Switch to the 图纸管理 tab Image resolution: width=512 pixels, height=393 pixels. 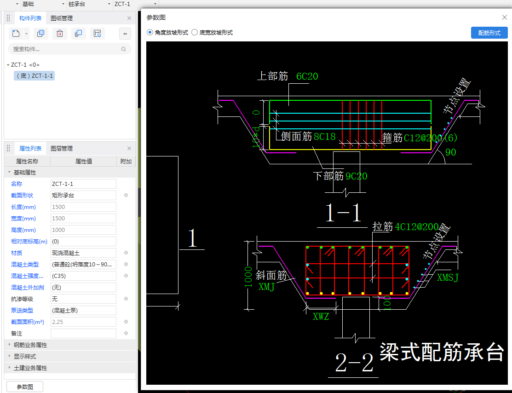pos(62,18)
